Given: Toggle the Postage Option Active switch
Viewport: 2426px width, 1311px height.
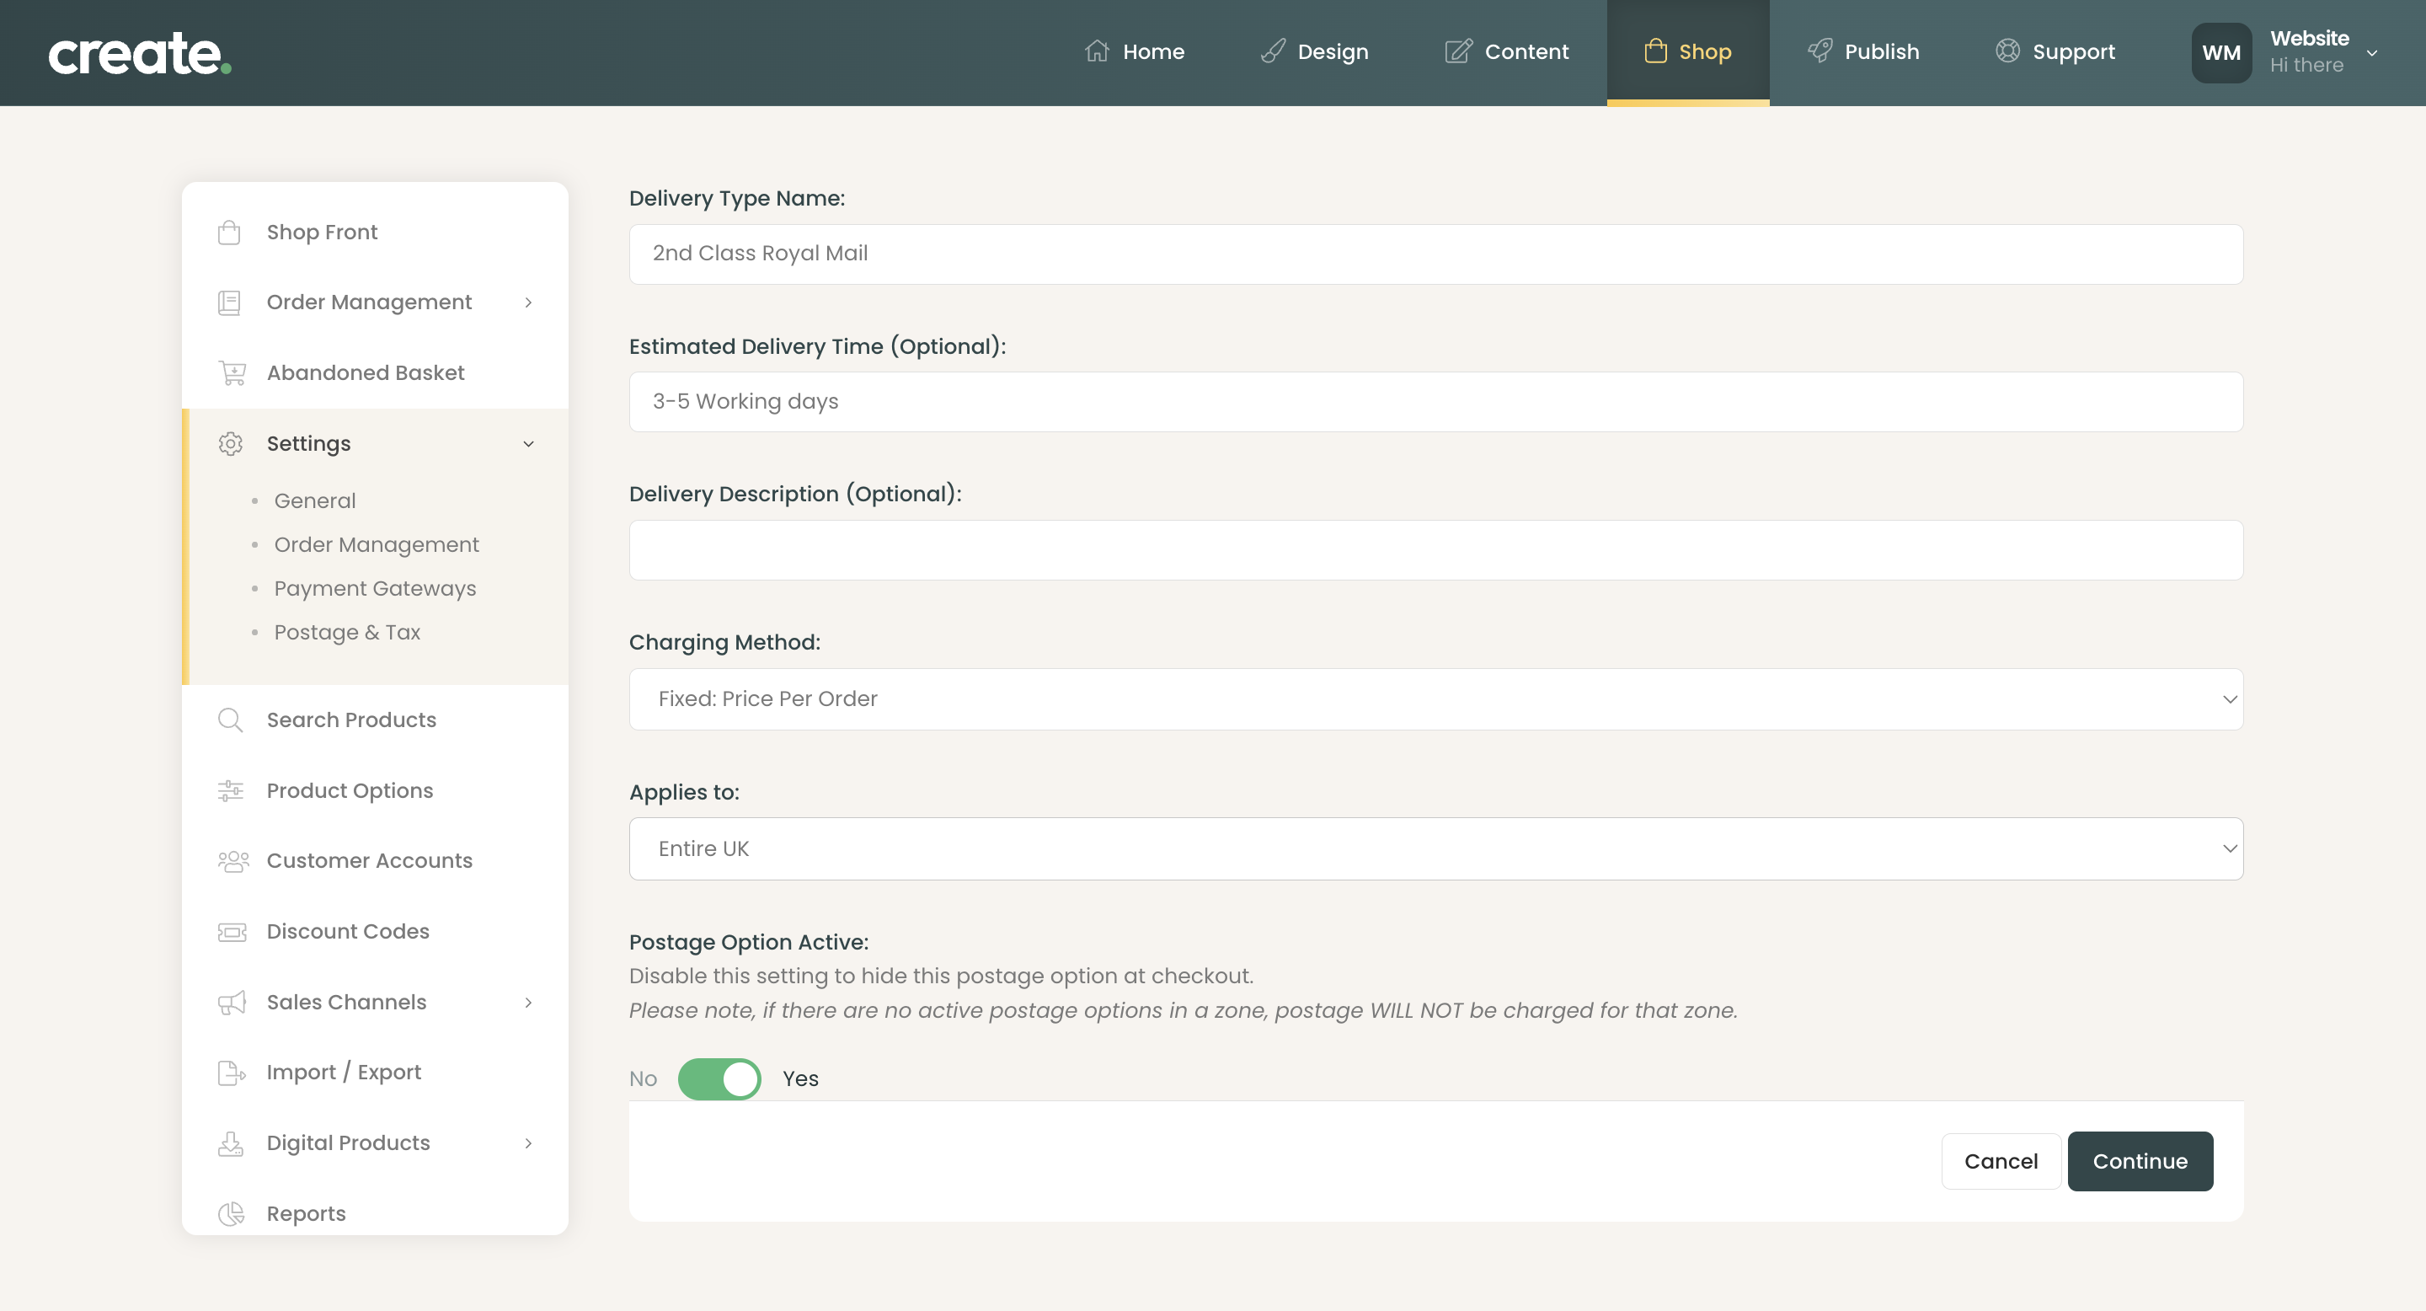Looking at the screenshot, I should tap(719, 1079).
